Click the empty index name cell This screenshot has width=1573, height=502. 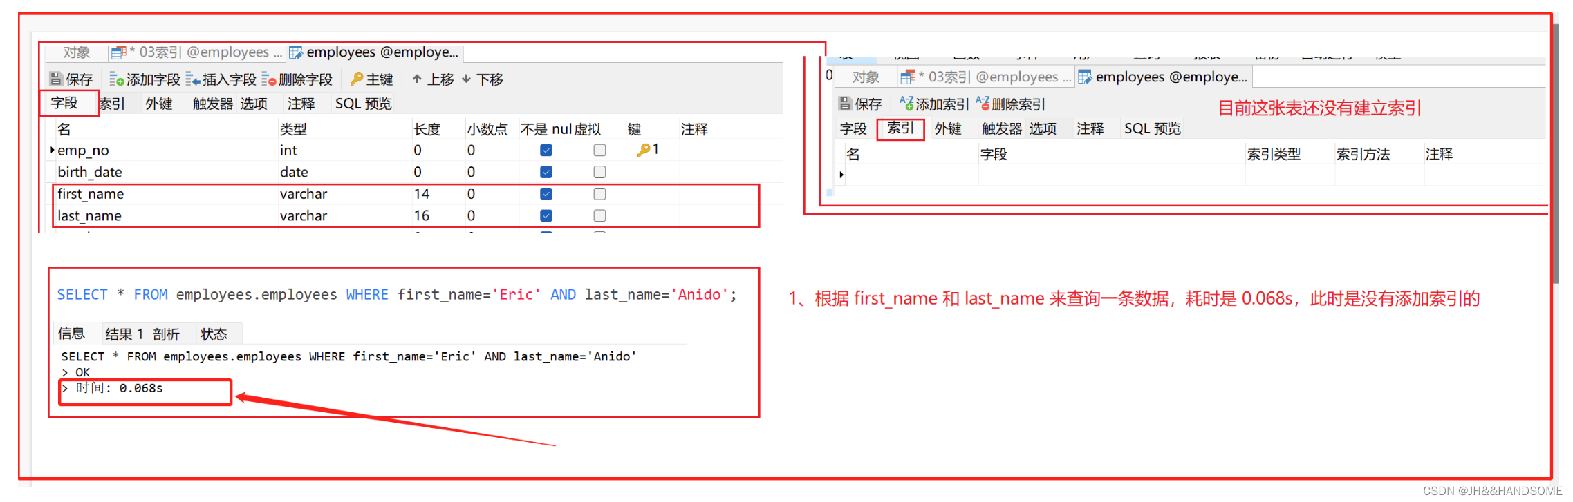click(x=911, y=175)
